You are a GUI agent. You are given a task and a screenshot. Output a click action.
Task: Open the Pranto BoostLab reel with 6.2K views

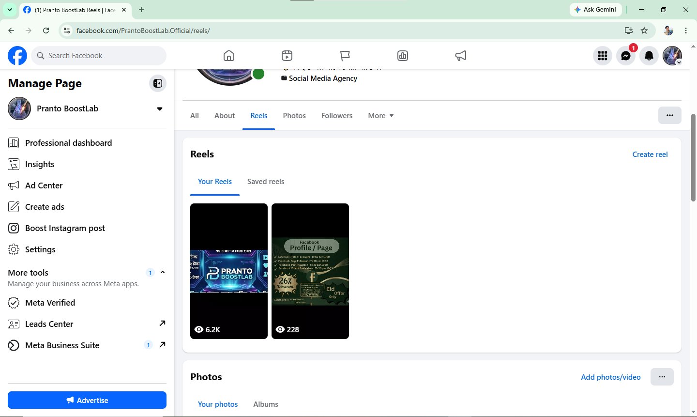coord(229,271)
